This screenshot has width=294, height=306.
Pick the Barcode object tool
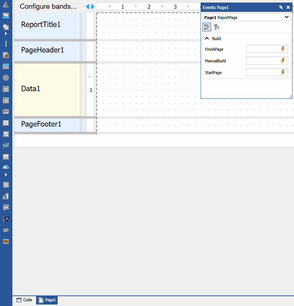(x=6, y=112)
